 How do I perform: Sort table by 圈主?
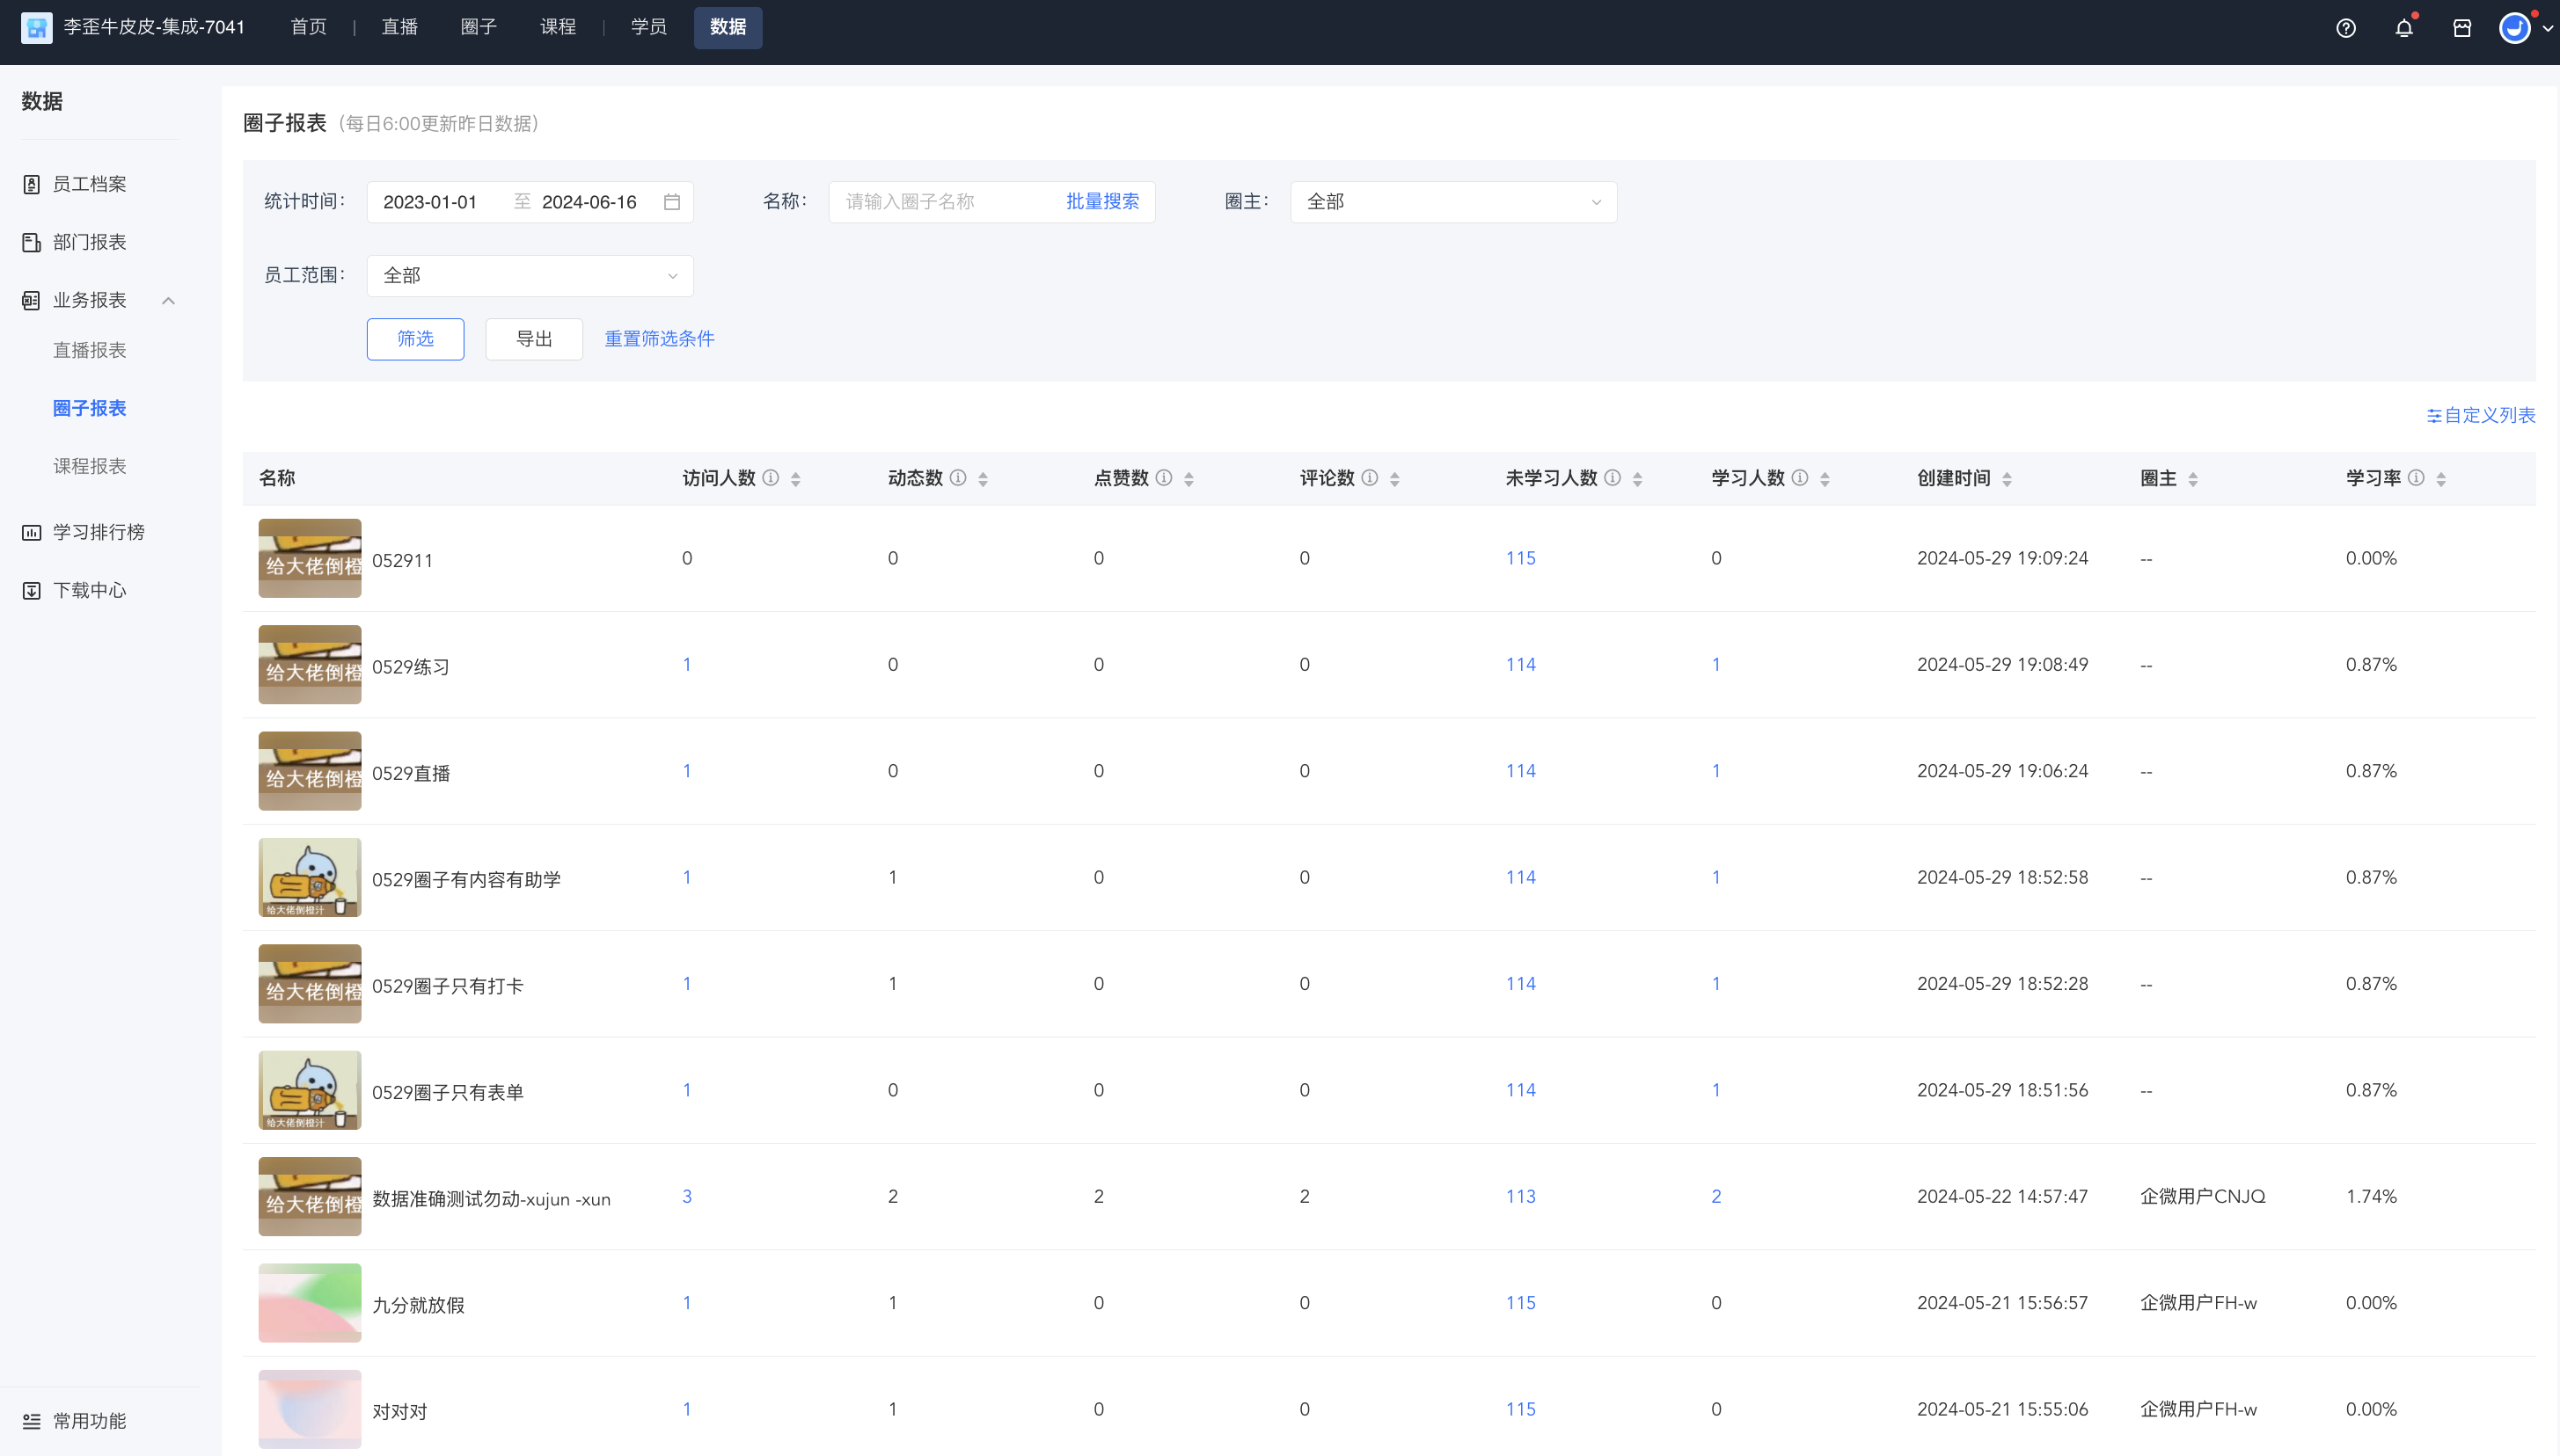point(2193,479)
